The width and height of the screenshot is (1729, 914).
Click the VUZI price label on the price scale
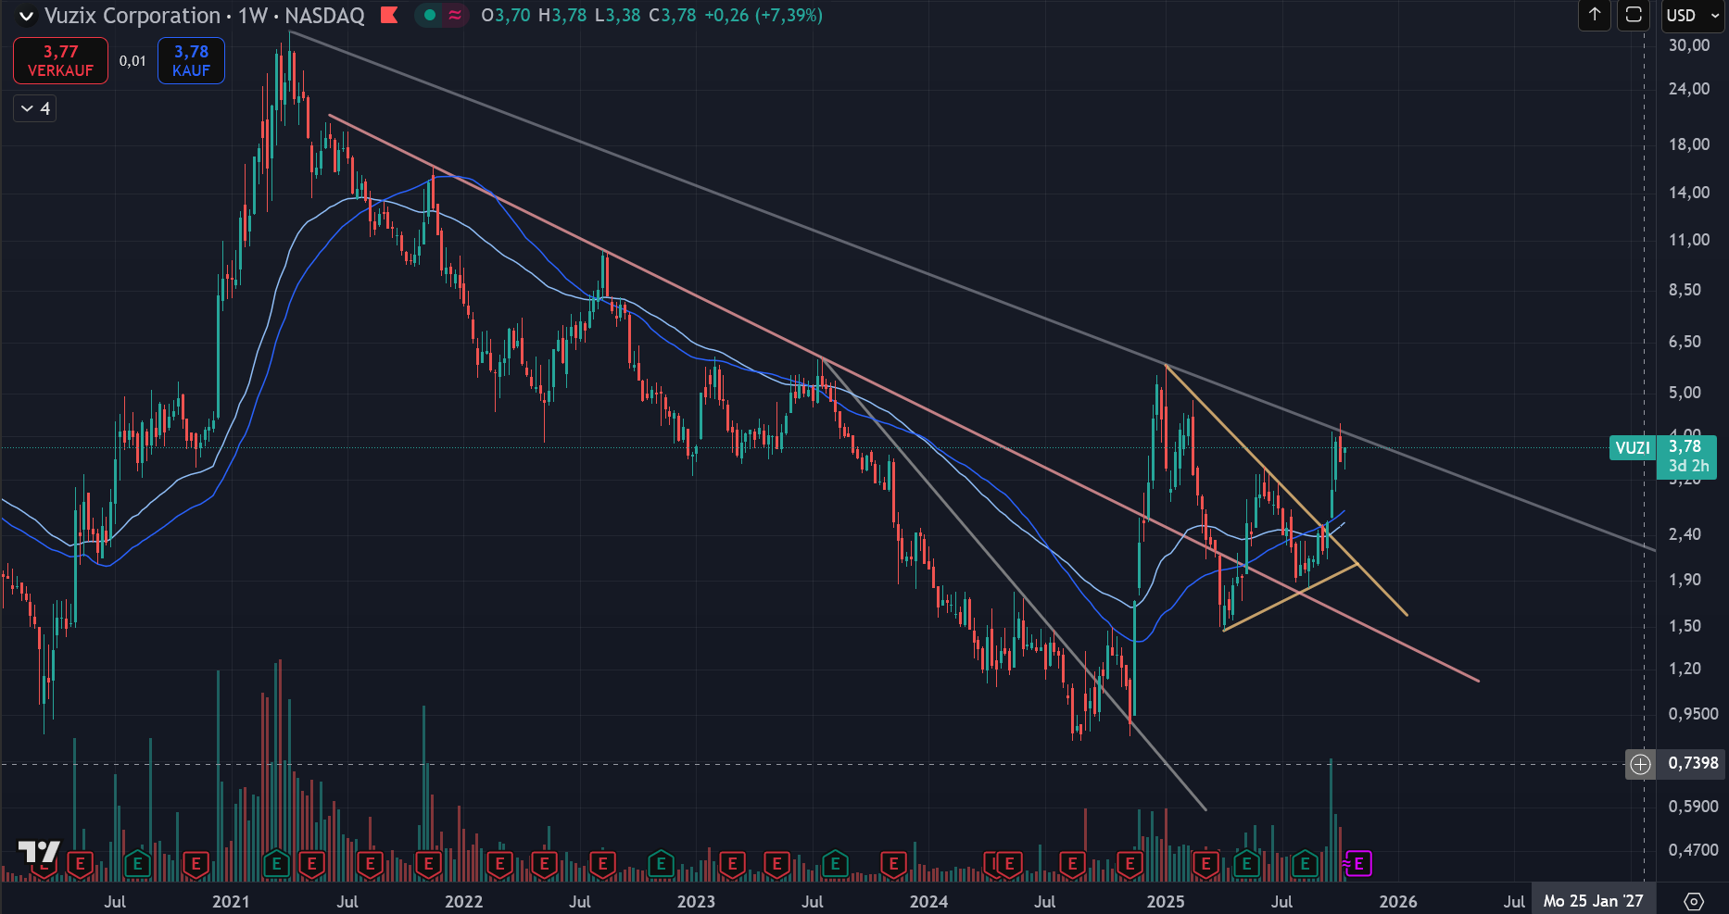[x=1633, y=448]
